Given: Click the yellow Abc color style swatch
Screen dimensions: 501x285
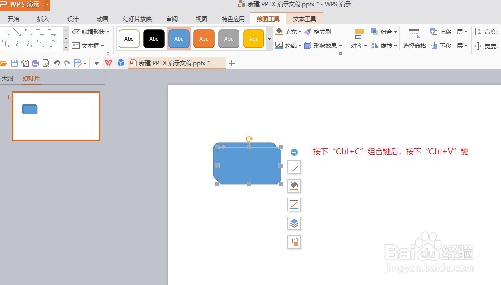Looking at the screenshot, I should coord(253,39).
